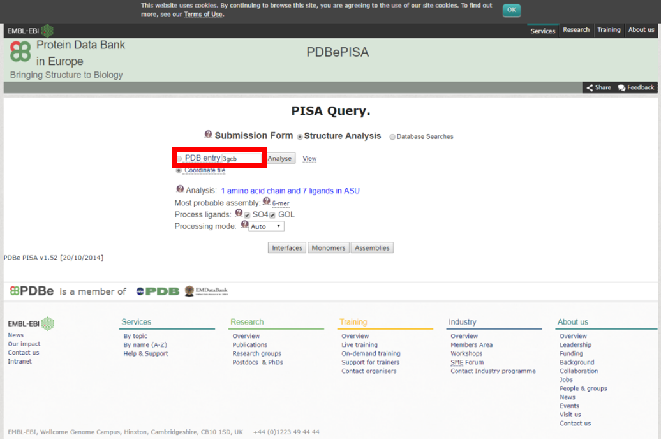661x442 pixels.
Task: Open On-demand training link
Action: point(371,354)
